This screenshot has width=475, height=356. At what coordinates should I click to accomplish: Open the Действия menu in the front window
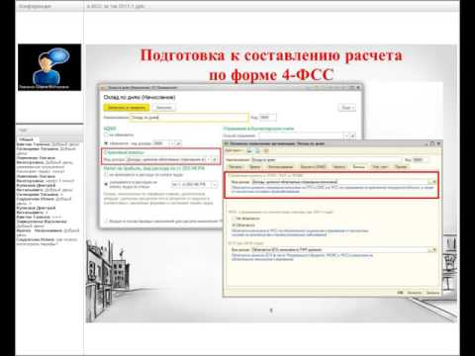pyautogui.click(x=234, y=150)
